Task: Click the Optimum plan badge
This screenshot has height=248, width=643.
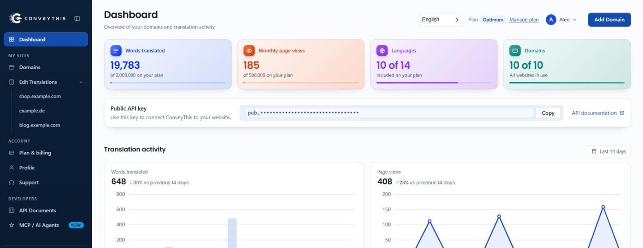Action: [493, 20]
